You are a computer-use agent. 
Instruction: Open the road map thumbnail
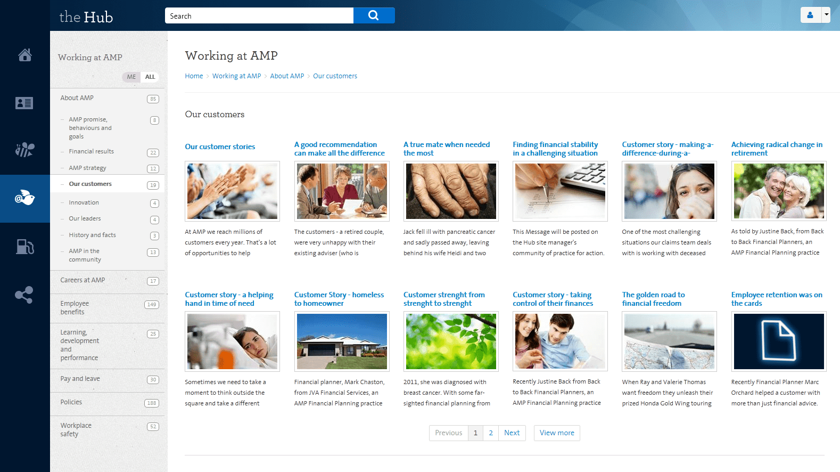click(x=669, y=341)
